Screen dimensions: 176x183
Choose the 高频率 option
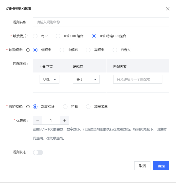[88, 50]
